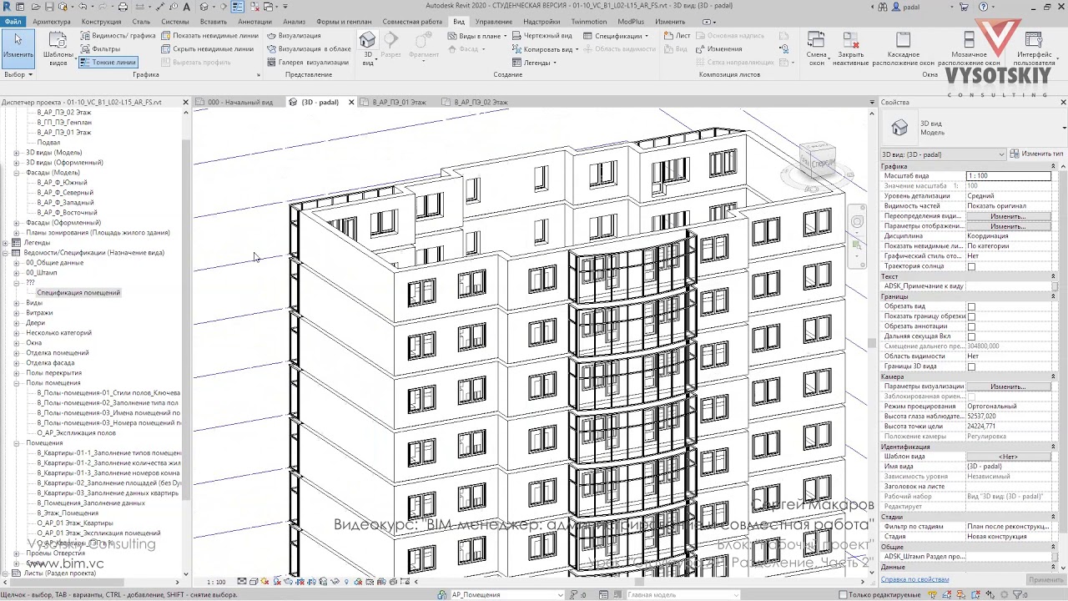The height and width of the screenshot is (601, 1068).
Task: Open Галерея визуализации
Action: [x=307, y=63]
